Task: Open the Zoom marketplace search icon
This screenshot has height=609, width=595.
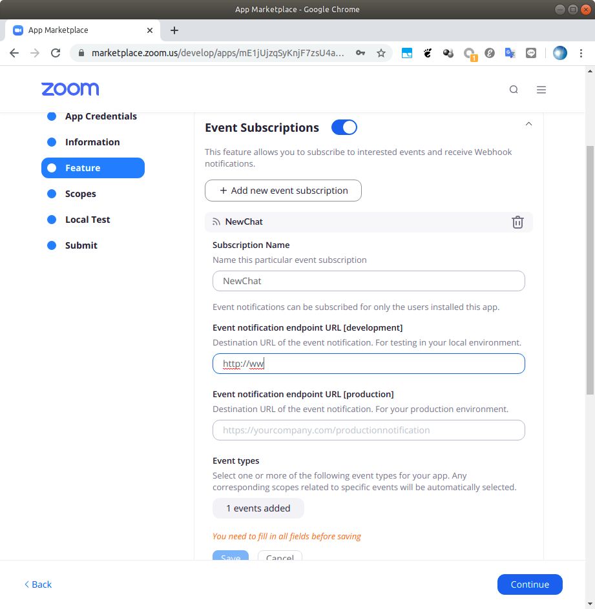Action: point(514,90)
